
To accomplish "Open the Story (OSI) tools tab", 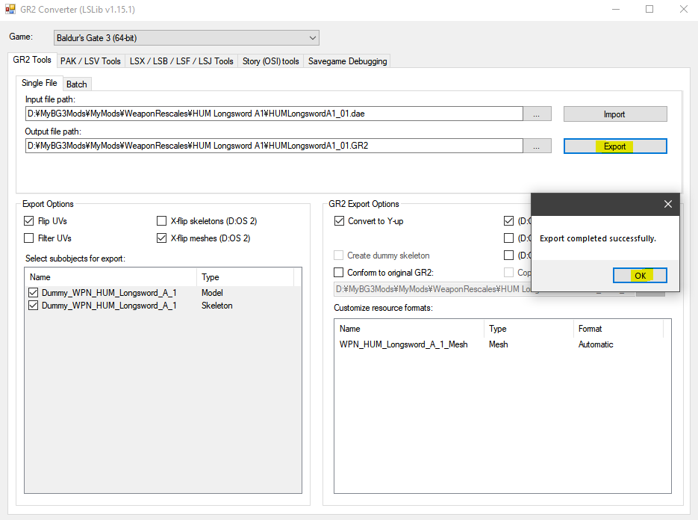I will pyautogui.click(x=271, y=61).
